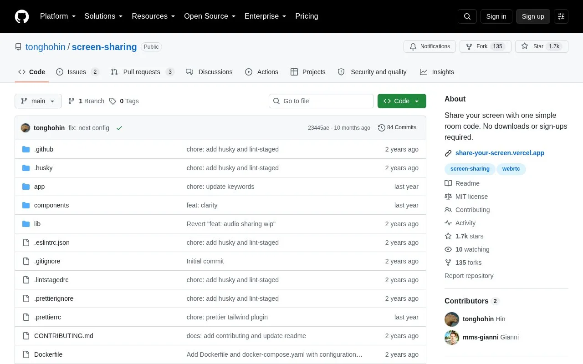Click the webrtc topic tag
Screen dimensions: 583x364
511,169
